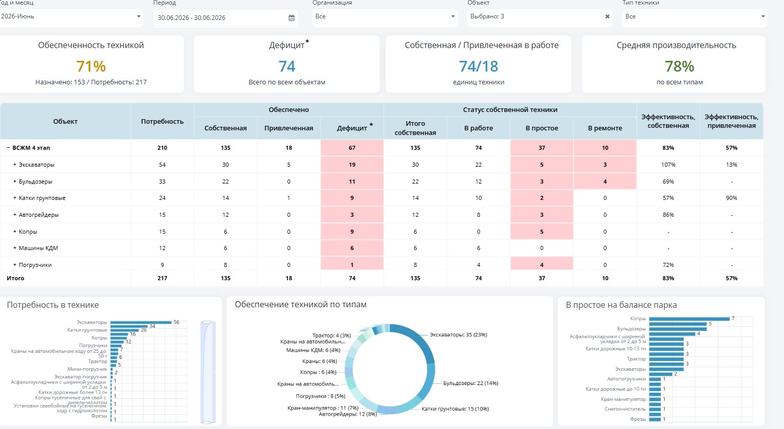
Task: Click the Копры bar in В простое chart
Action: click(689, 319)
